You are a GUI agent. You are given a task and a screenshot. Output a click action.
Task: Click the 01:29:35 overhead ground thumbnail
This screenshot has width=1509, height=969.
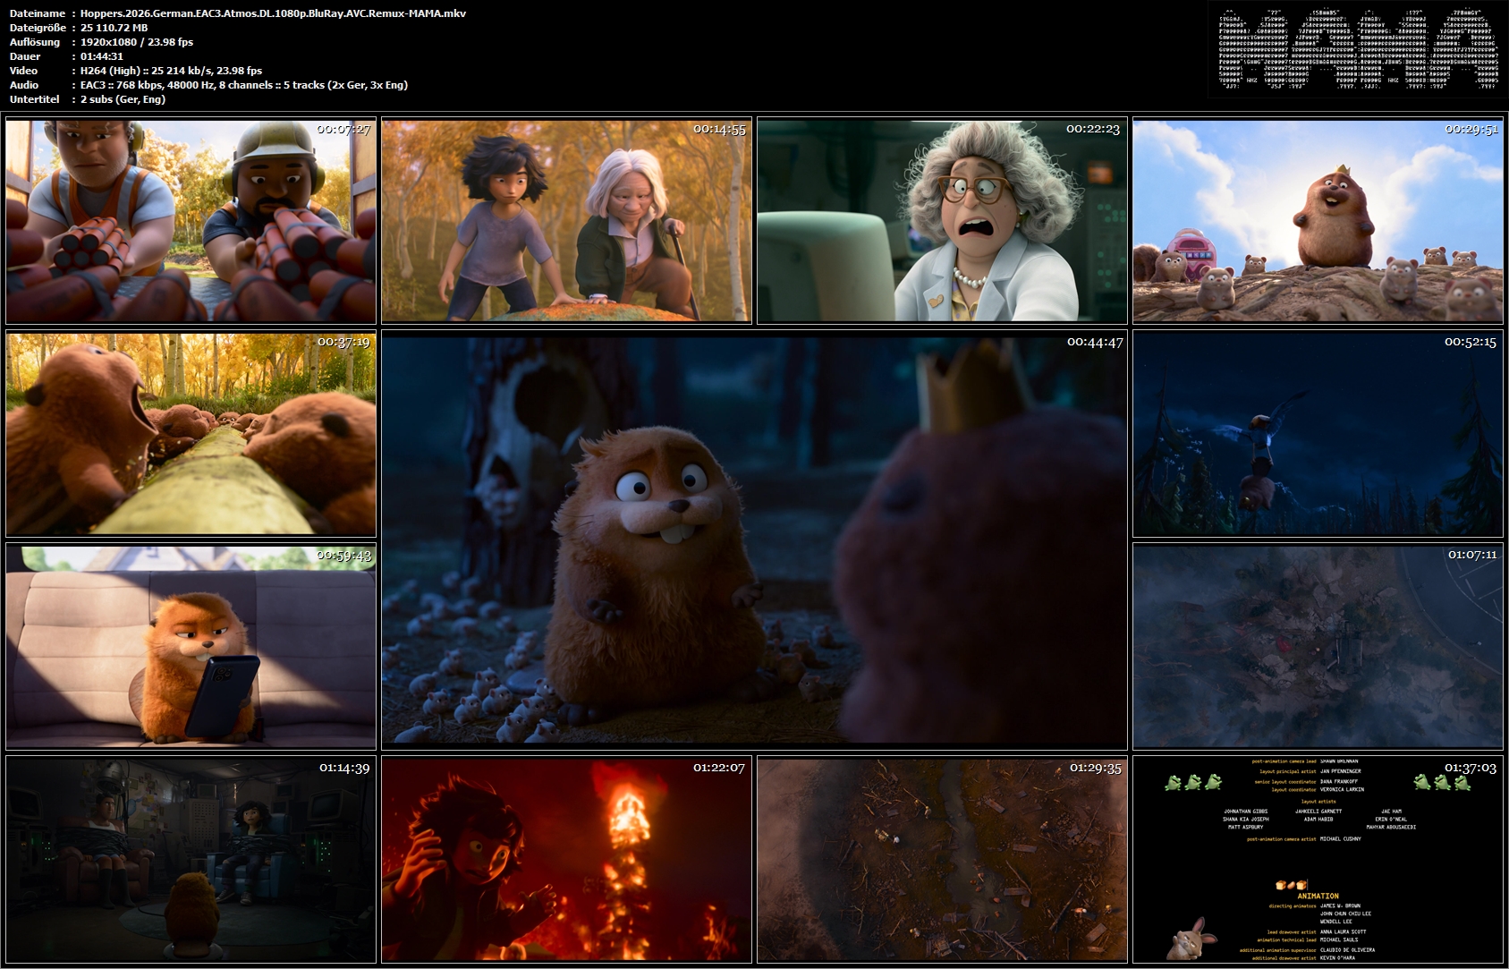click(942, 860)
